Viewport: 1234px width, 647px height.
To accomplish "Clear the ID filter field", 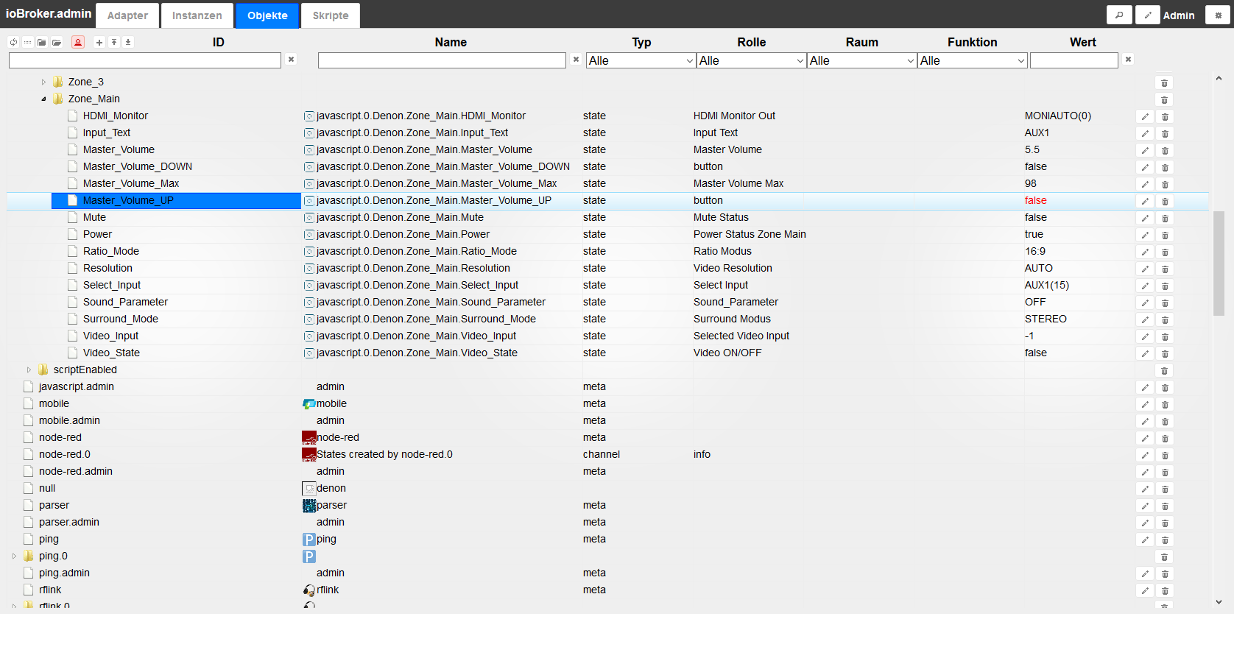I will point(292,60).
